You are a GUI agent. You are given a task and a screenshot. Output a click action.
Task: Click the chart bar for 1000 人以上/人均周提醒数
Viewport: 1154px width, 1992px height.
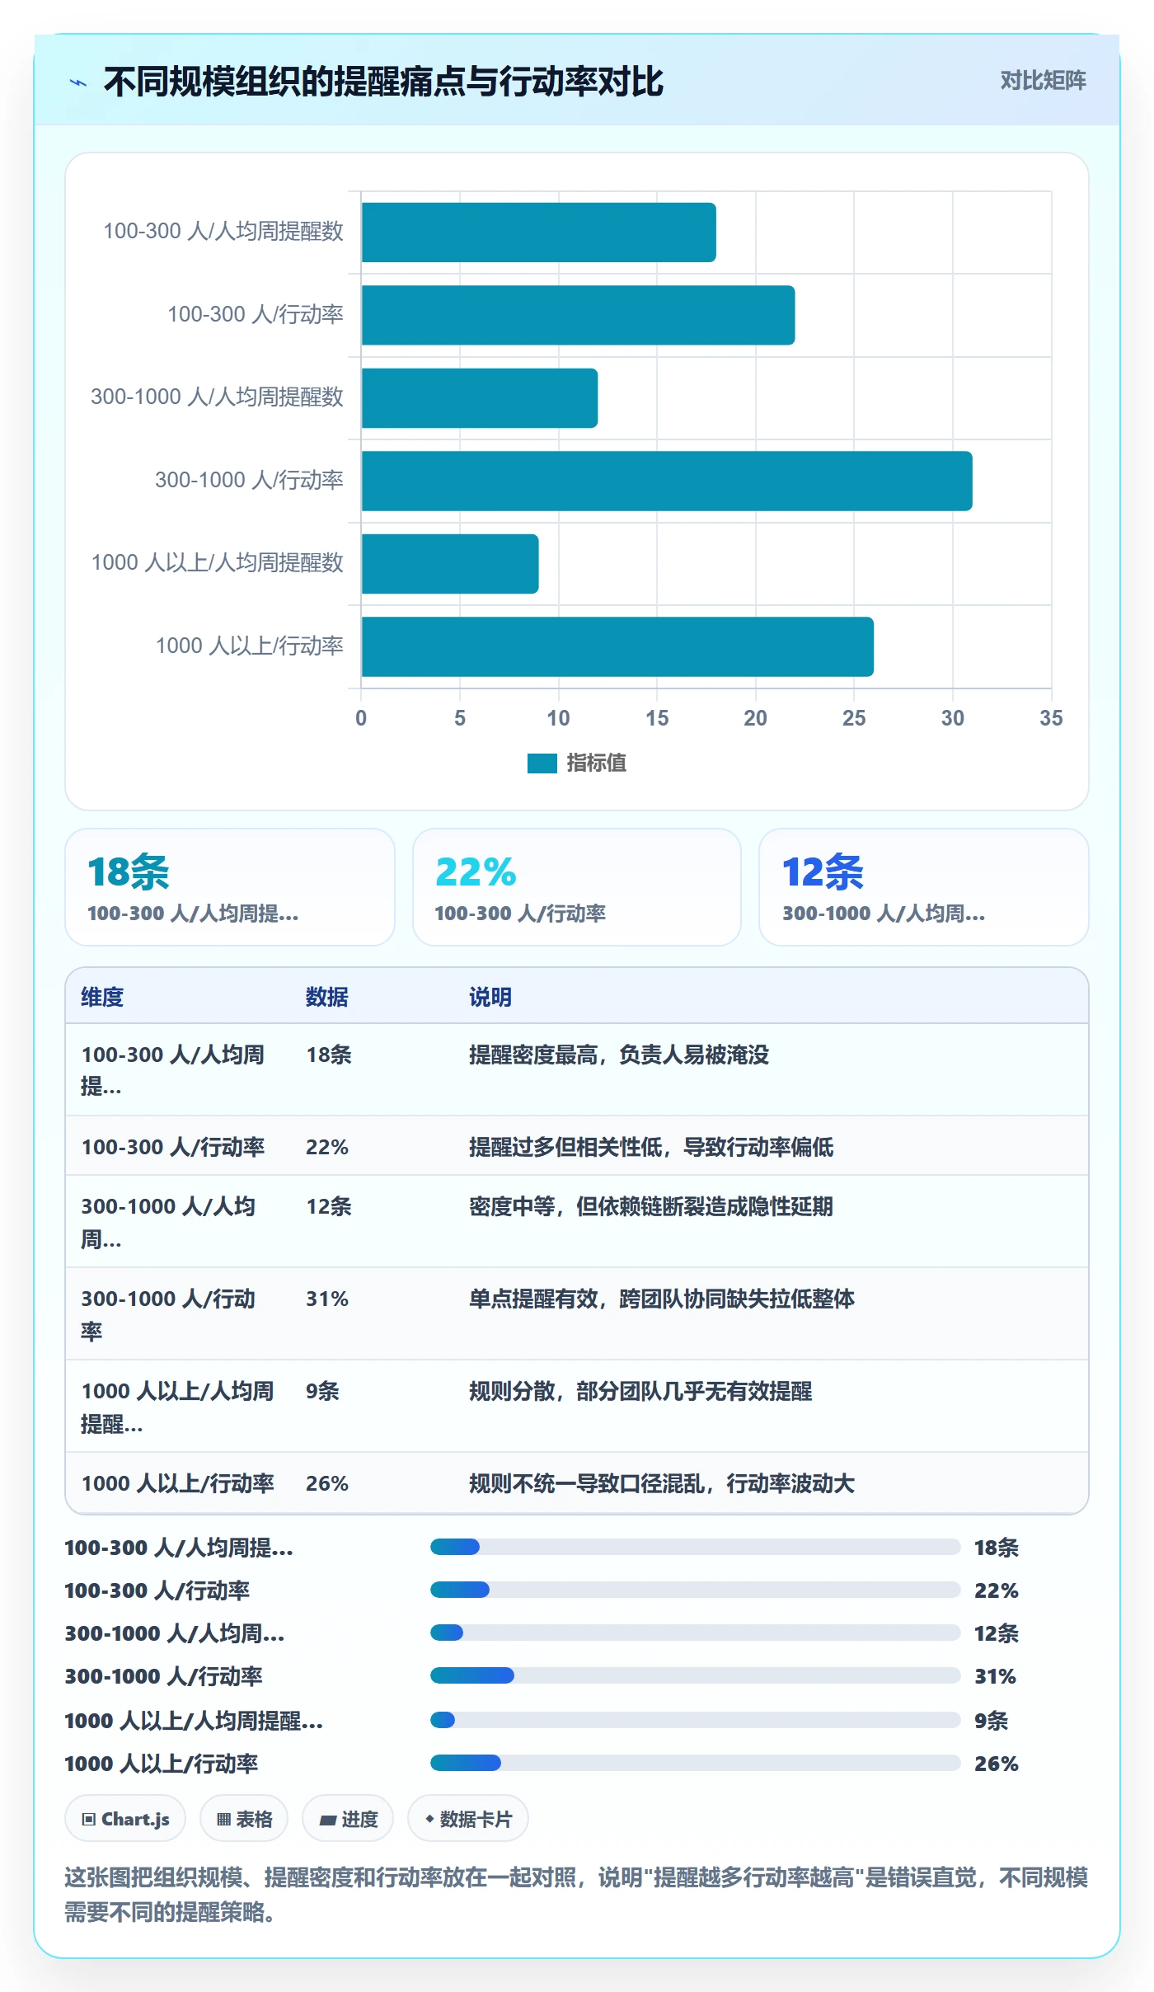(x=450, y=564)
